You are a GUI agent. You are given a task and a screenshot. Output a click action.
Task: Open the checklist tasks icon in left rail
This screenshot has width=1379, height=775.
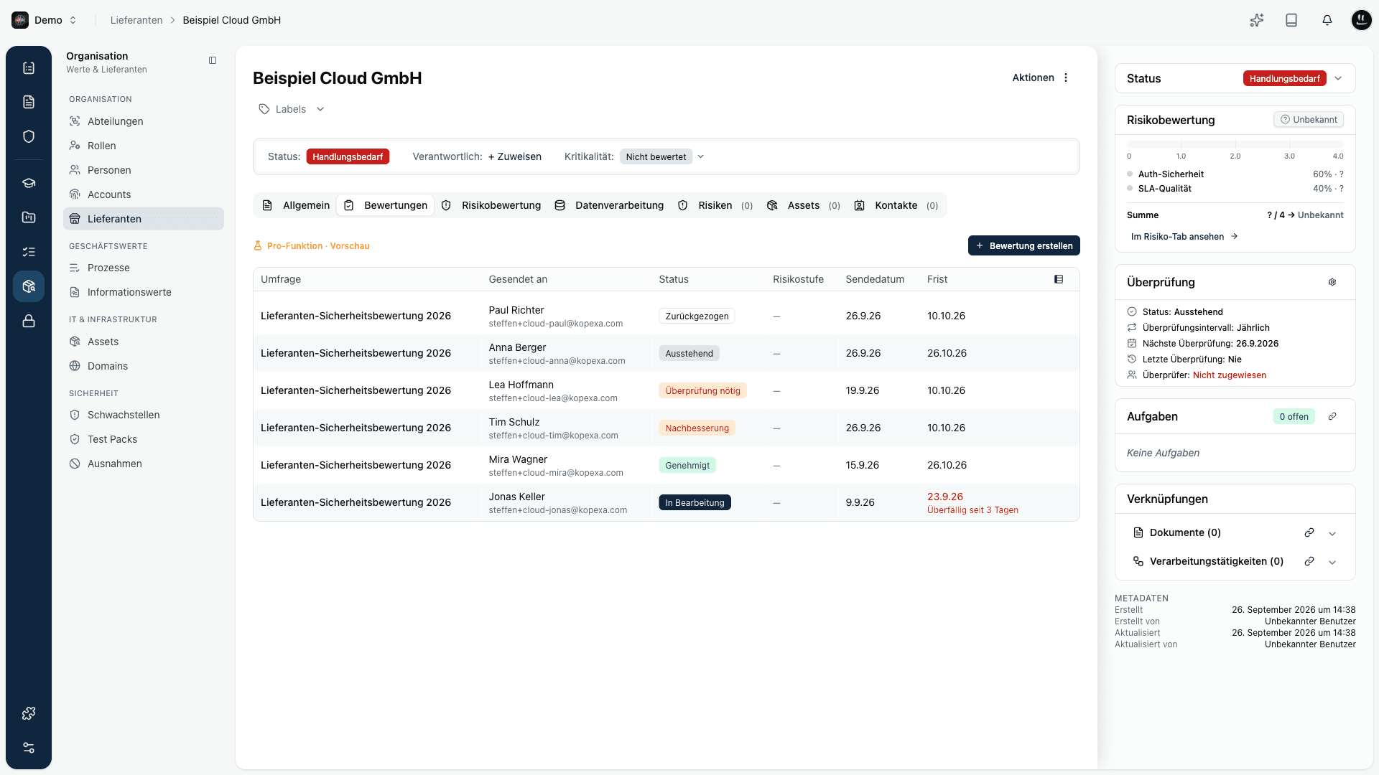point(29,252)
